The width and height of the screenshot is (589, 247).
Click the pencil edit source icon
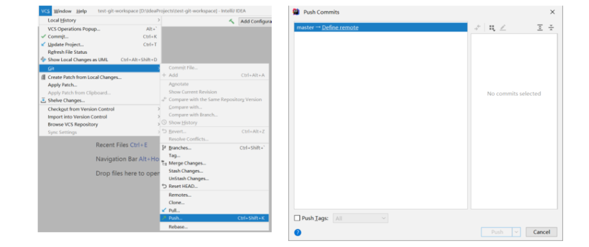pos(503,28)
